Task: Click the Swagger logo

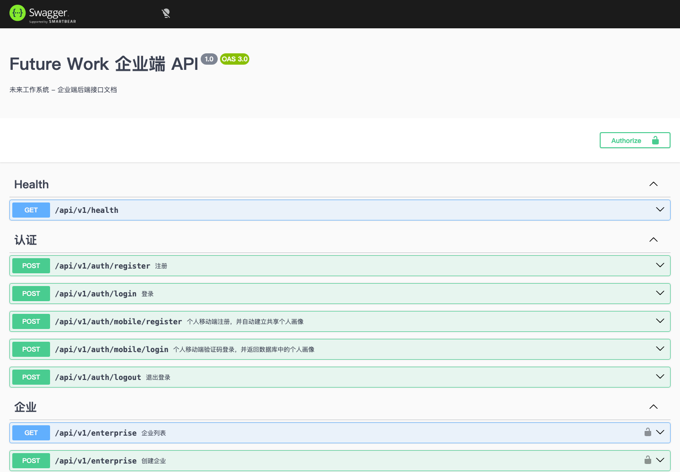Action: pyautogui.click(x=42, y=14)
